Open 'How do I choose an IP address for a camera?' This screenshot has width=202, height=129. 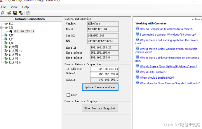coord(167,29)
